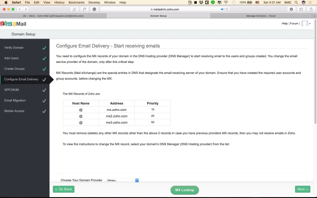Switch to Manage Domains - Hover tab

pos(261,16)
